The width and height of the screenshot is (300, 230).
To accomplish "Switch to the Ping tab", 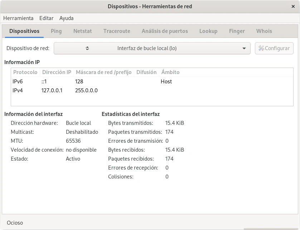I will tap(56, 31).
